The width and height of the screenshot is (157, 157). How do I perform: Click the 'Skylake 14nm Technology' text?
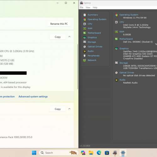pos(137,27)
